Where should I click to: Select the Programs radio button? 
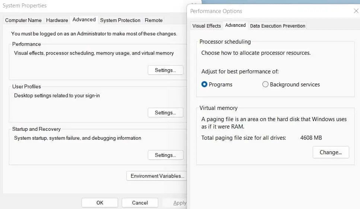pyautogui.click(x=204, y=85)
